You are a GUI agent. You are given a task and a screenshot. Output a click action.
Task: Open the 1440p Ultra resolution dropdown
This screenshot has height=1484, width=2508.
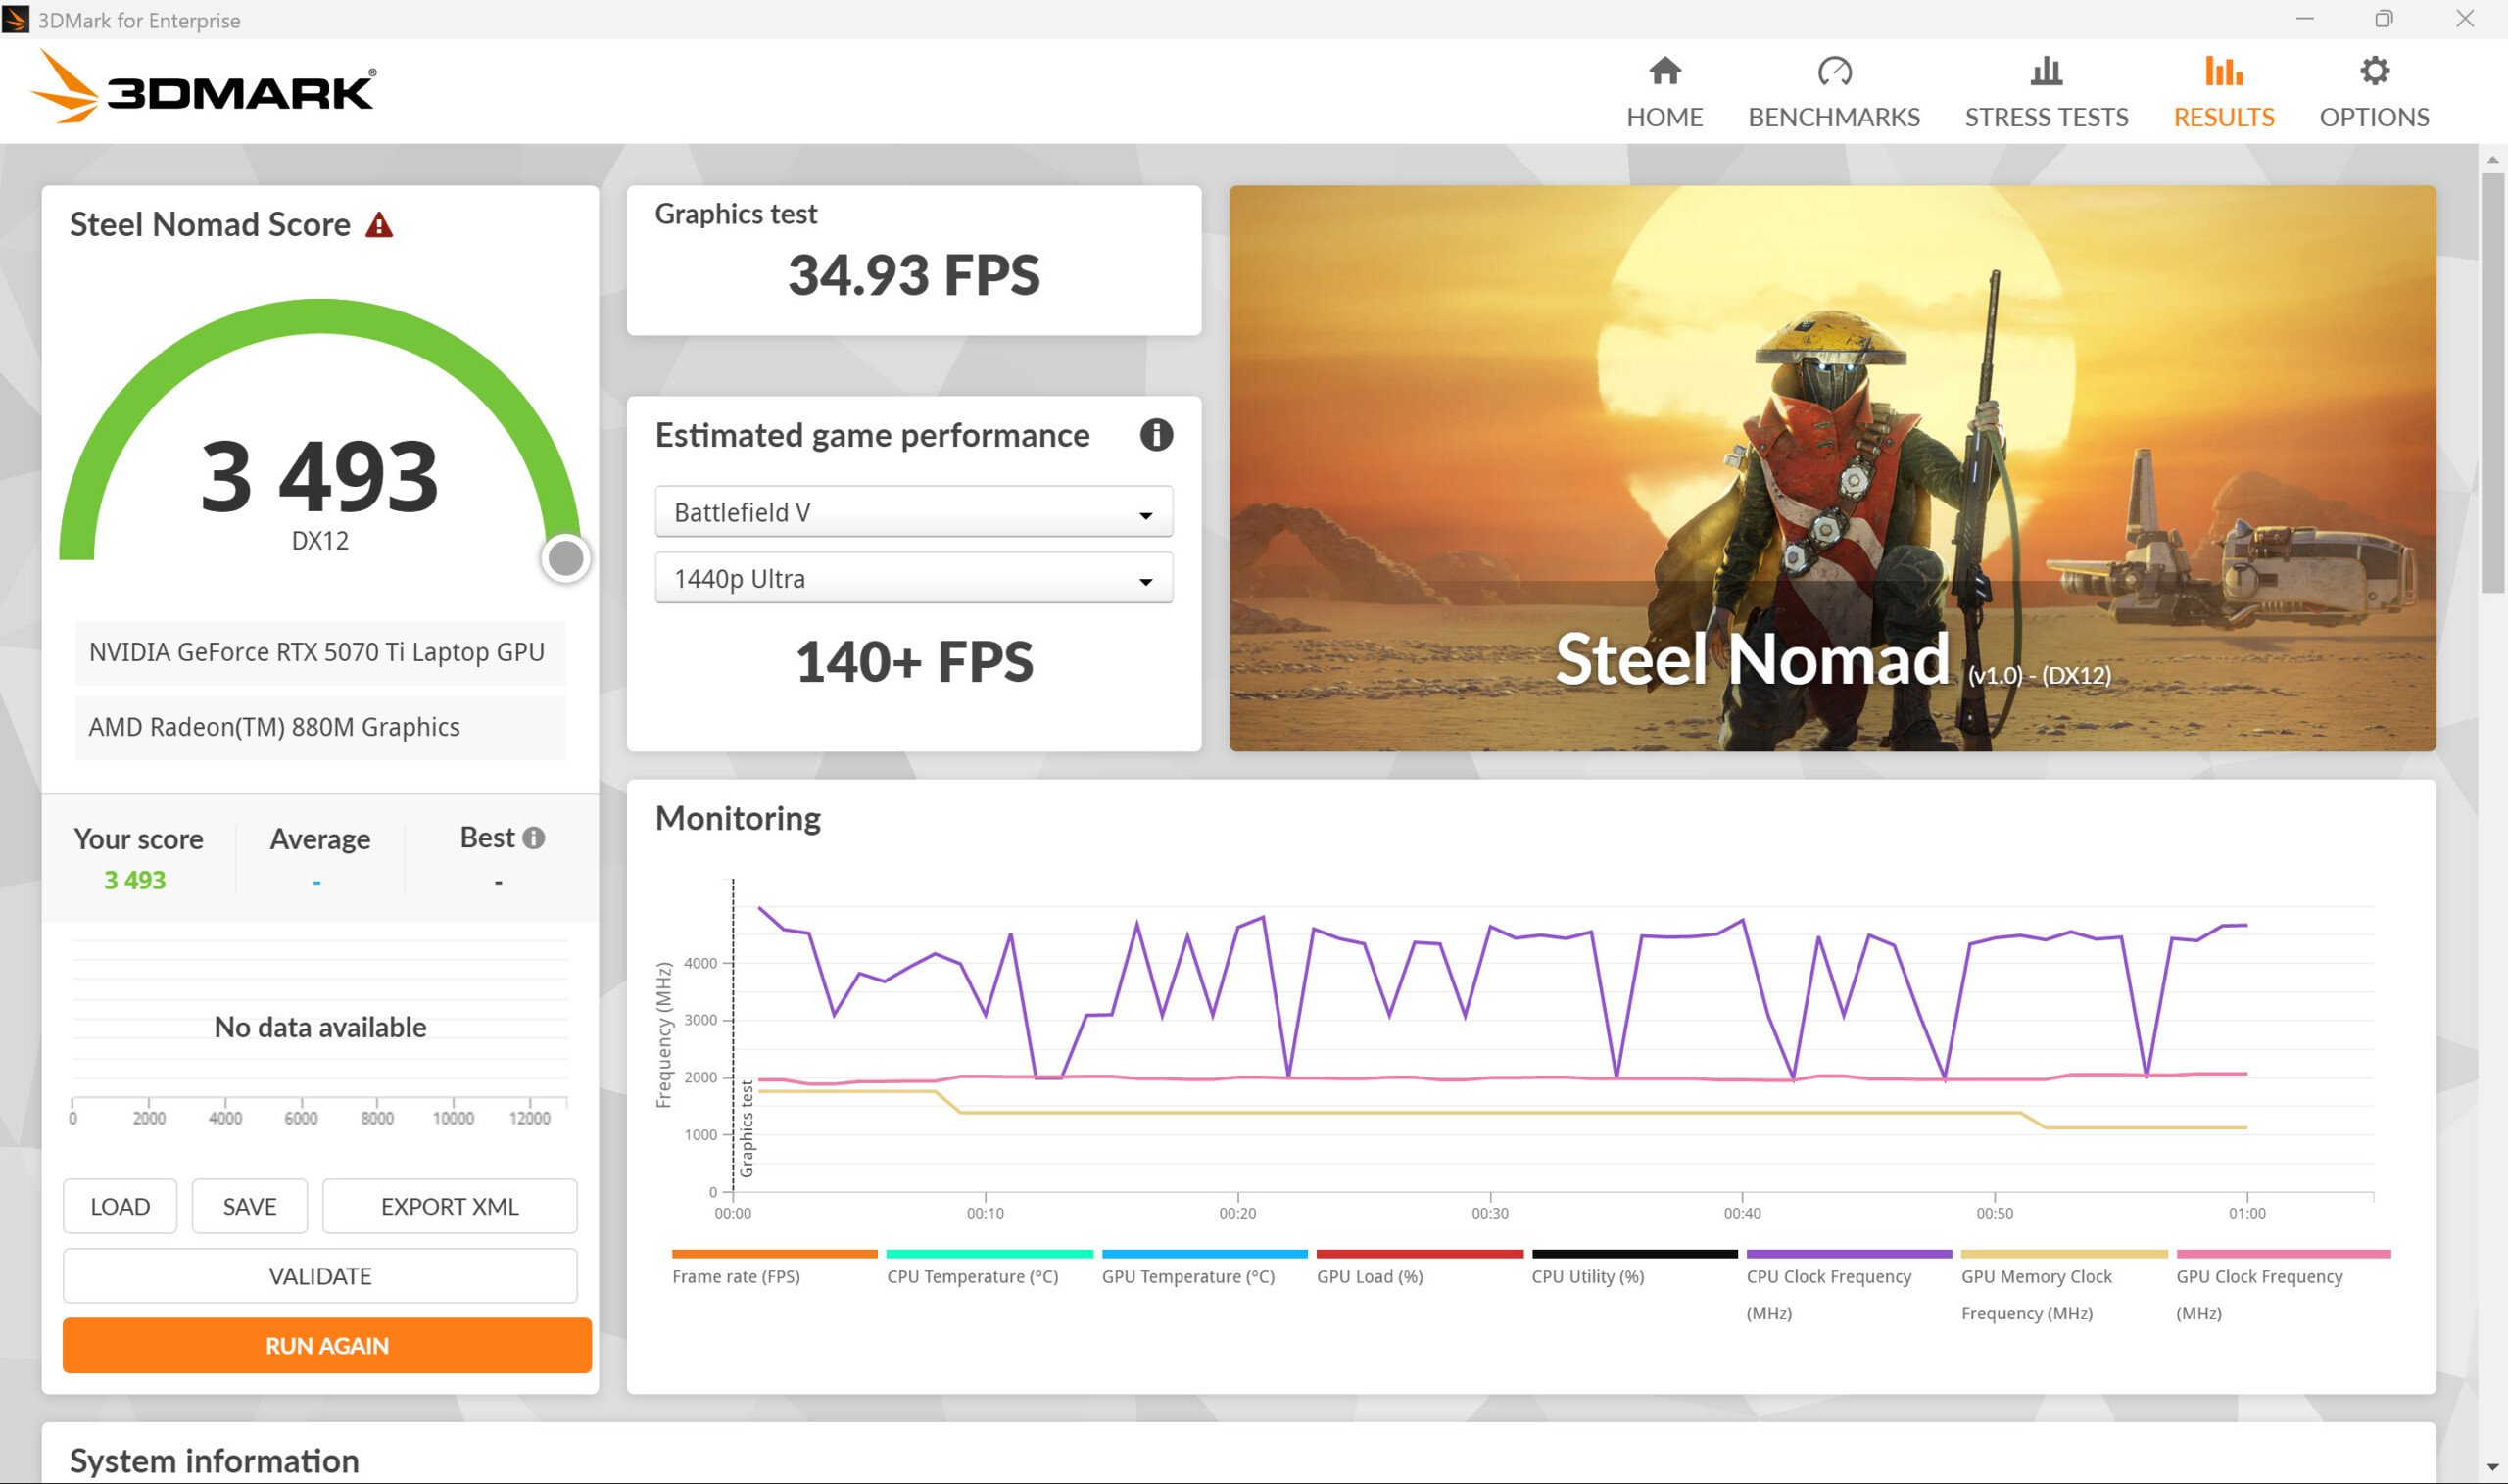[x=913, y=579]
